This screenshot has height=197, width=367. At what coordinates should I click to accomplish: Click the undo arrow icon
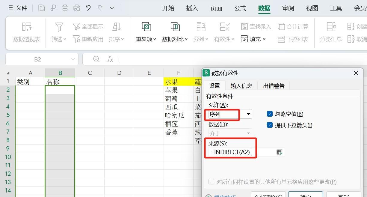coord(88,8)
